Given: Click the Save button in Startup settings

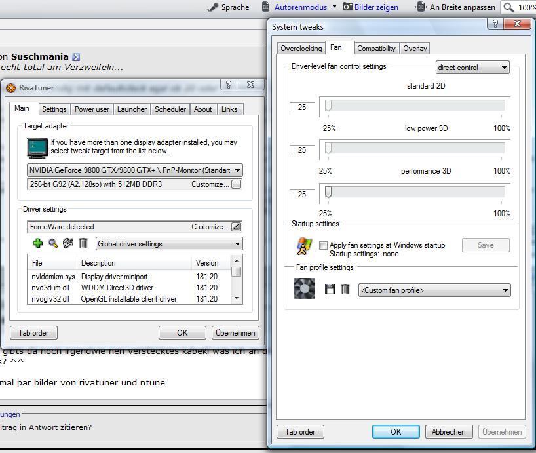Looking at the screenshot, I should pos(486,245).
